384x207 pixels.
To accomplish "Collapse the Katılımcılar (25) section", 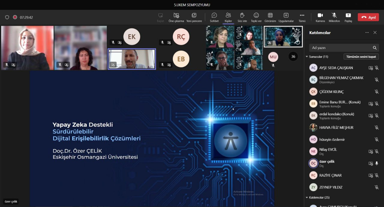I will [x=307, y=197].
